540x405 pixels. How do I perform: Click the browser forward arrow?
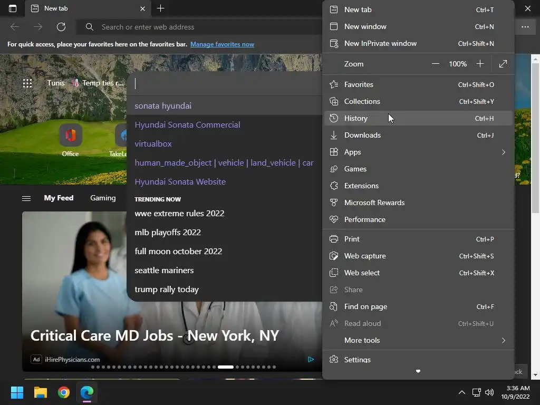click(x=38, y=27)
